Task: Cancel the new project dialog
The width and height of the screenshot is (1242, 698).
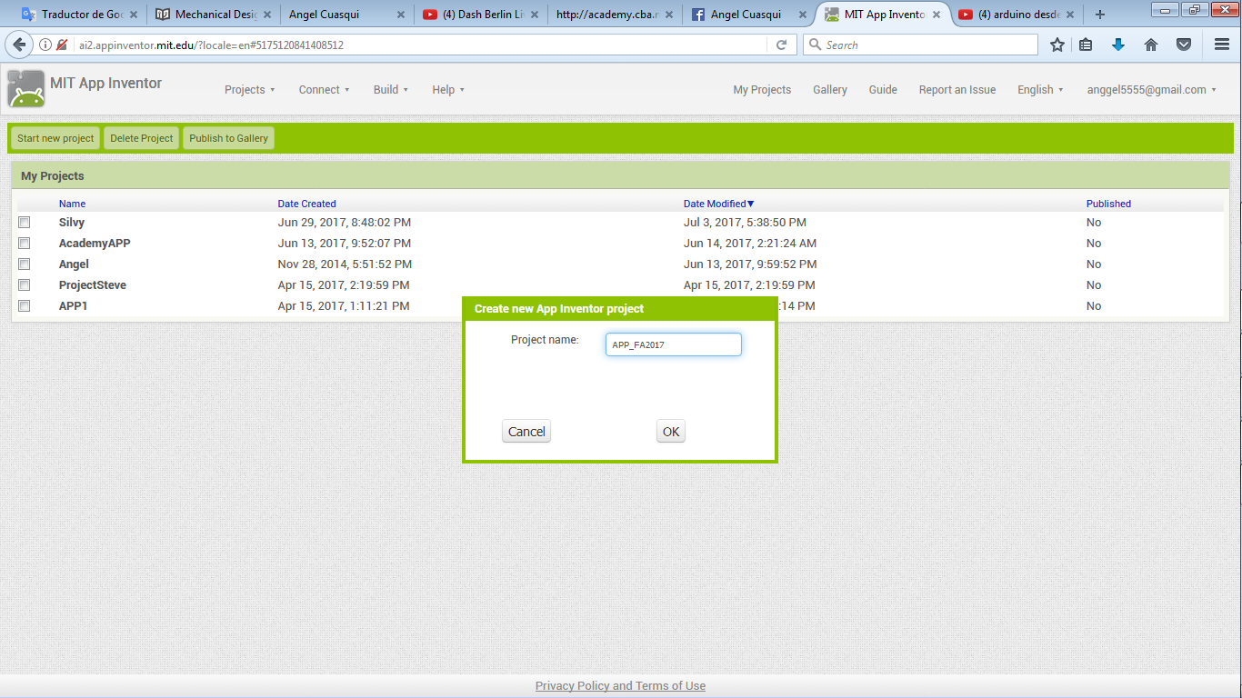Action: tap(526, 432)
